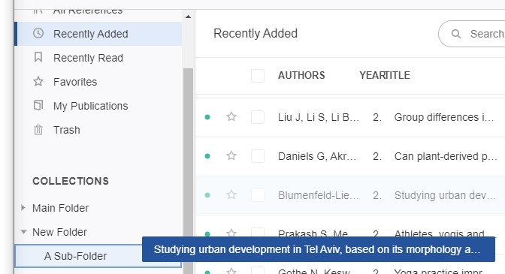Sort references by the AUTHORS column
The height and width of the screenshot is (274, 505).
(301, 75)
